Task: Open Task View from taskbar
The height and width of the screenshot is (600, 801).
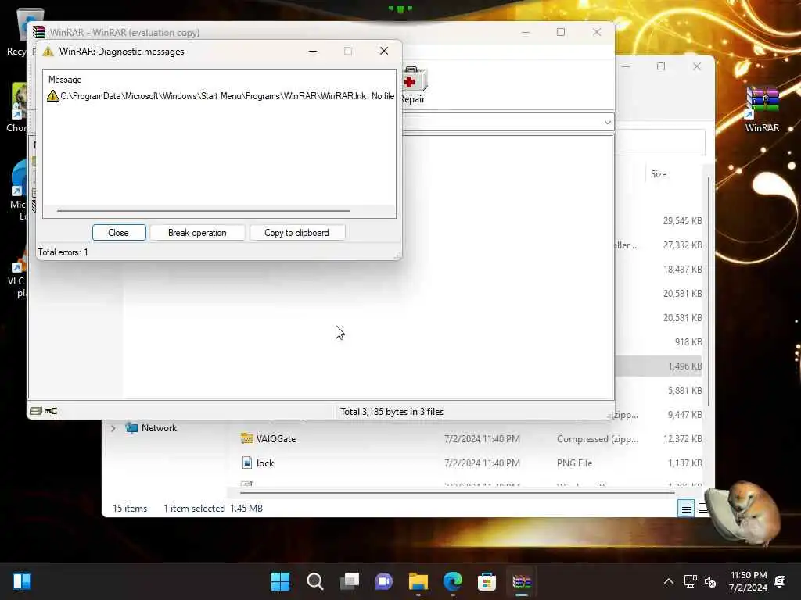Action: coord(350,581)
